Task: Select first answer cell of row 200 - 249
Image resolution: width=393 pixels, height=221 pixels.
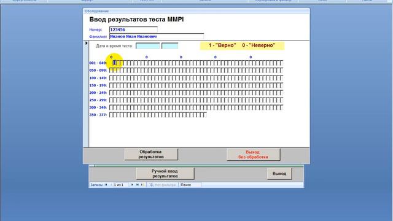Action: pyautogui.click(x=111, y=93)
